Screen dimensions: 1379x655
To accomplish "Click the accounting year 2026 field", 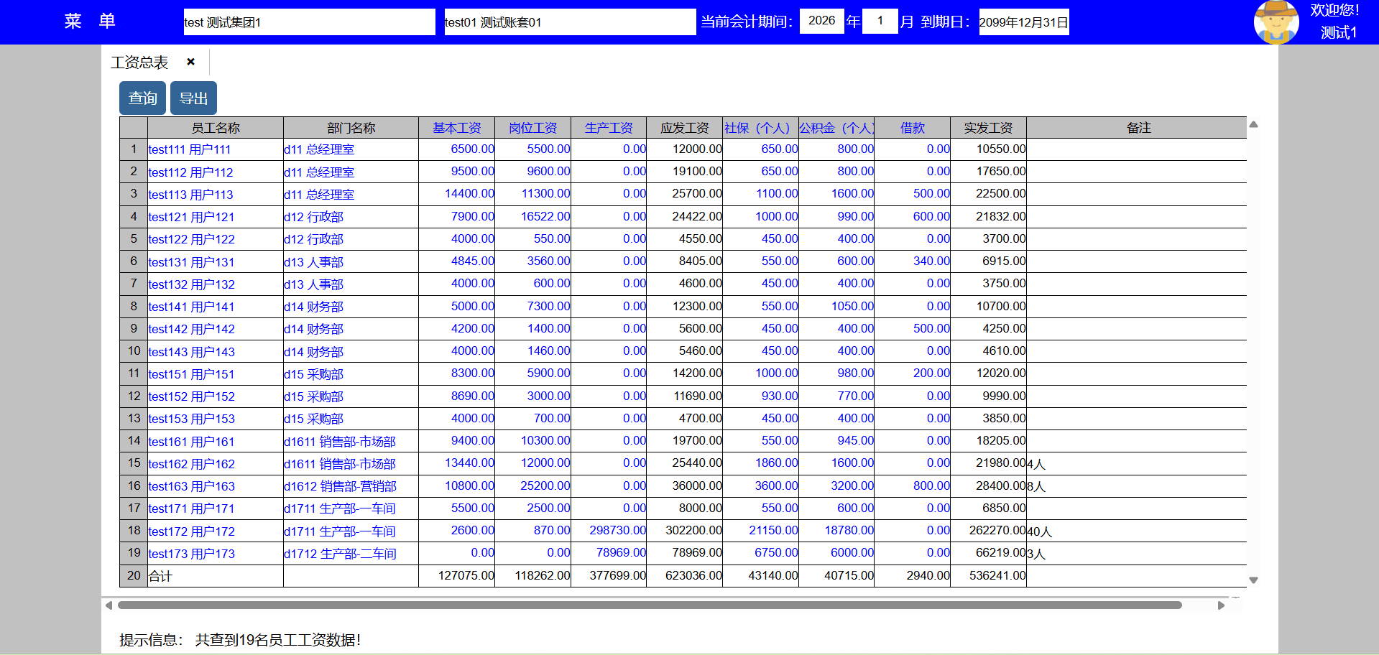I will point(821,21).
